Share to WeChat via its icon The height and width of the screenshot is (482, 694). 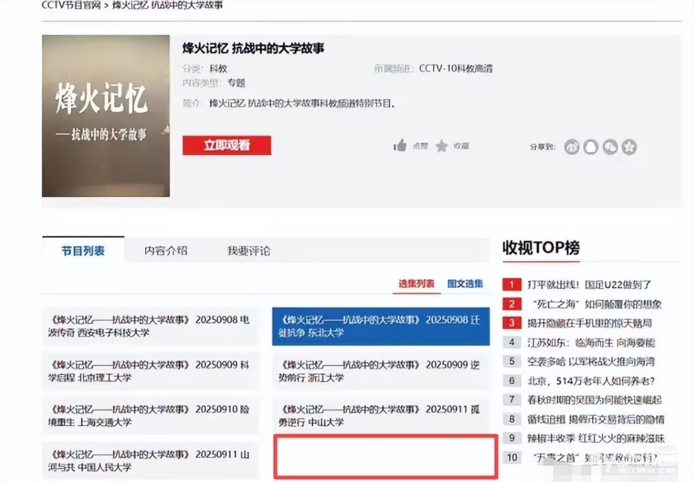610,147
